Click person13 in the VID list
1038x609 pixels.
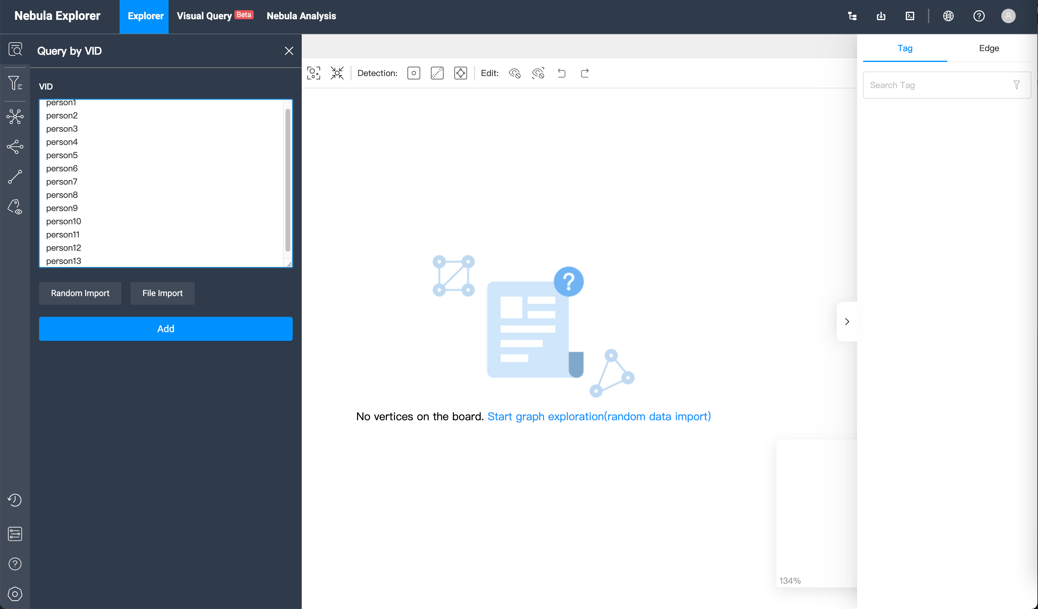(63, 261)
